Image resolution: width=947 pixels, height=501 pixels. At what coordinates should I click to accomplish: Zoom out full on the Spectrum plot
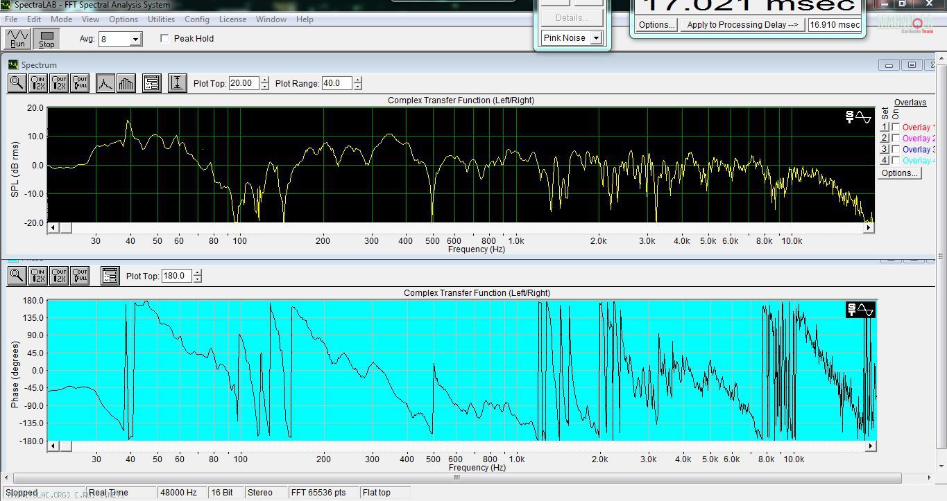(x=80, y=83)
